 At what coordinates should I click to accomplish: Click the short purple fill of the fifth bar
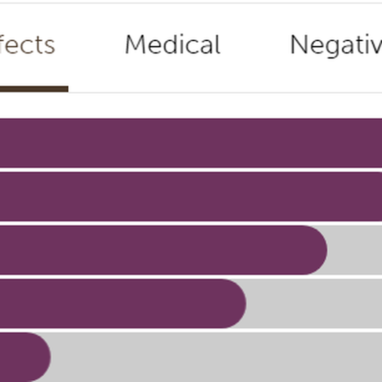20,357
